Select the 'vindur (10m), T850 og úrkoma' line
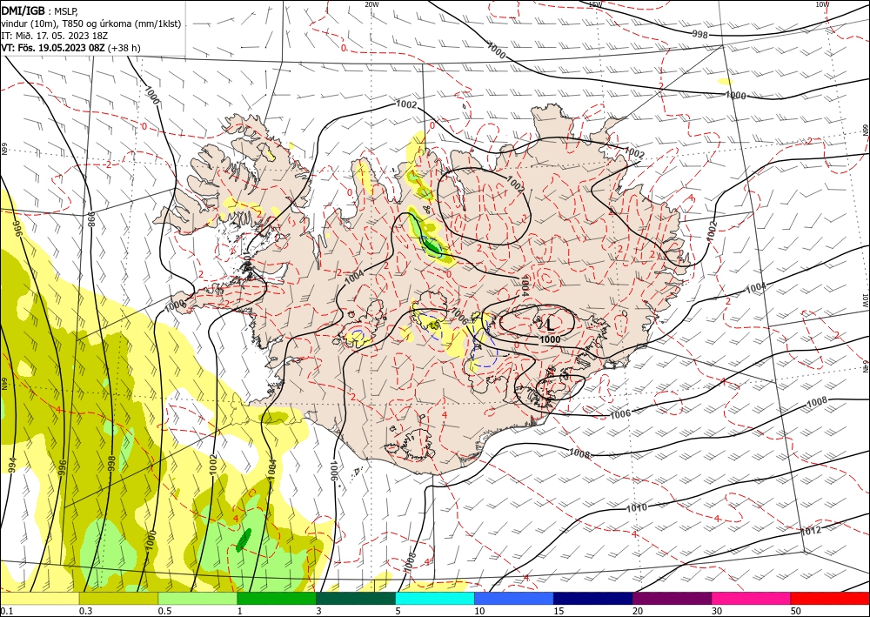870x617 pixels. coord(90,23)
